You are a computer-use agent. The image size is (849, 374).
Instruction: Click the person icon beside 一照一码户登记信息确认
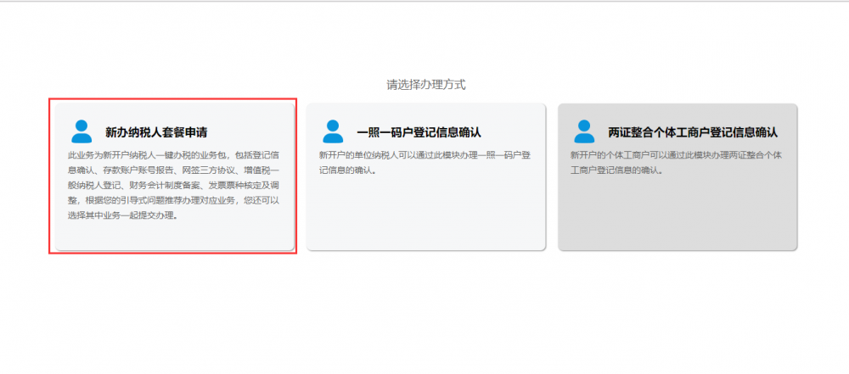point(333,131)
